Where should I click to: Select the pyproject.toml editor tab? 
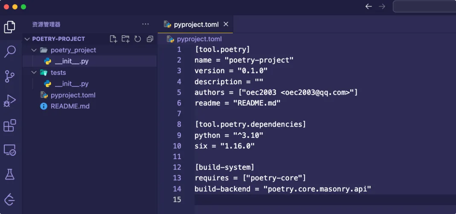197,24
